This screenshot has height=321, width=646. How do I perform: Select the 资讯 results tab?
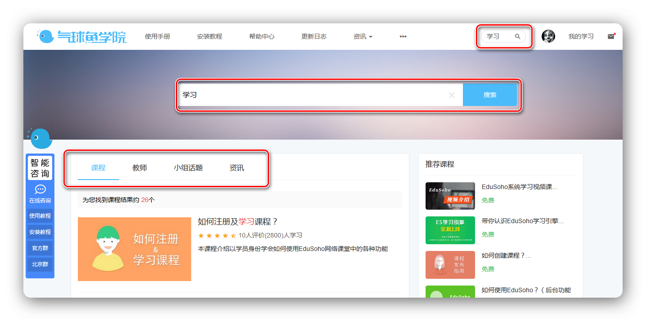coord(237,168)
